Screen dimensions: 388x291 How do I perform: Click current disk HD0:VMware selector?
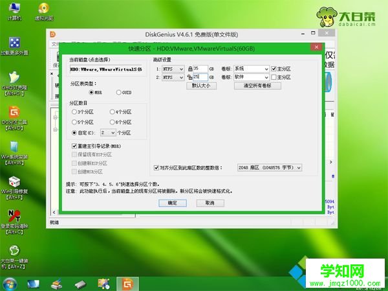click(x=107, y=69)
